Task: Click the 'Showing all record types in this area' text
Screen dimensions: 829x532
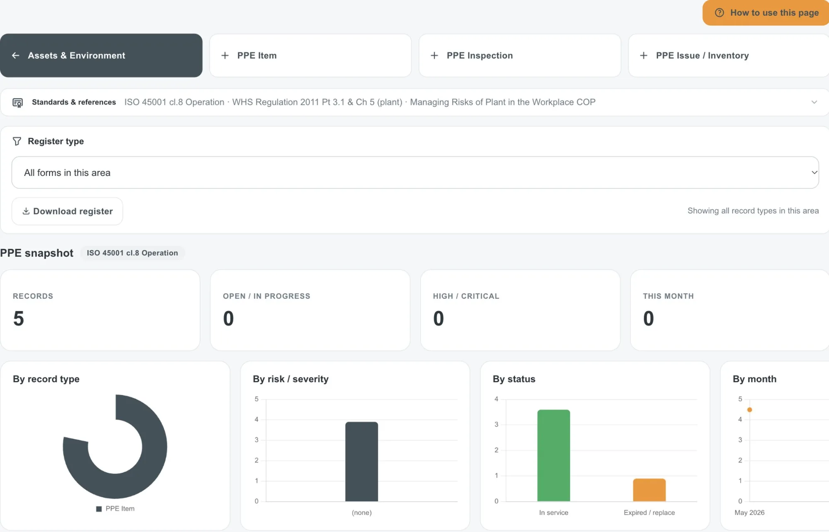Action: 753,211
